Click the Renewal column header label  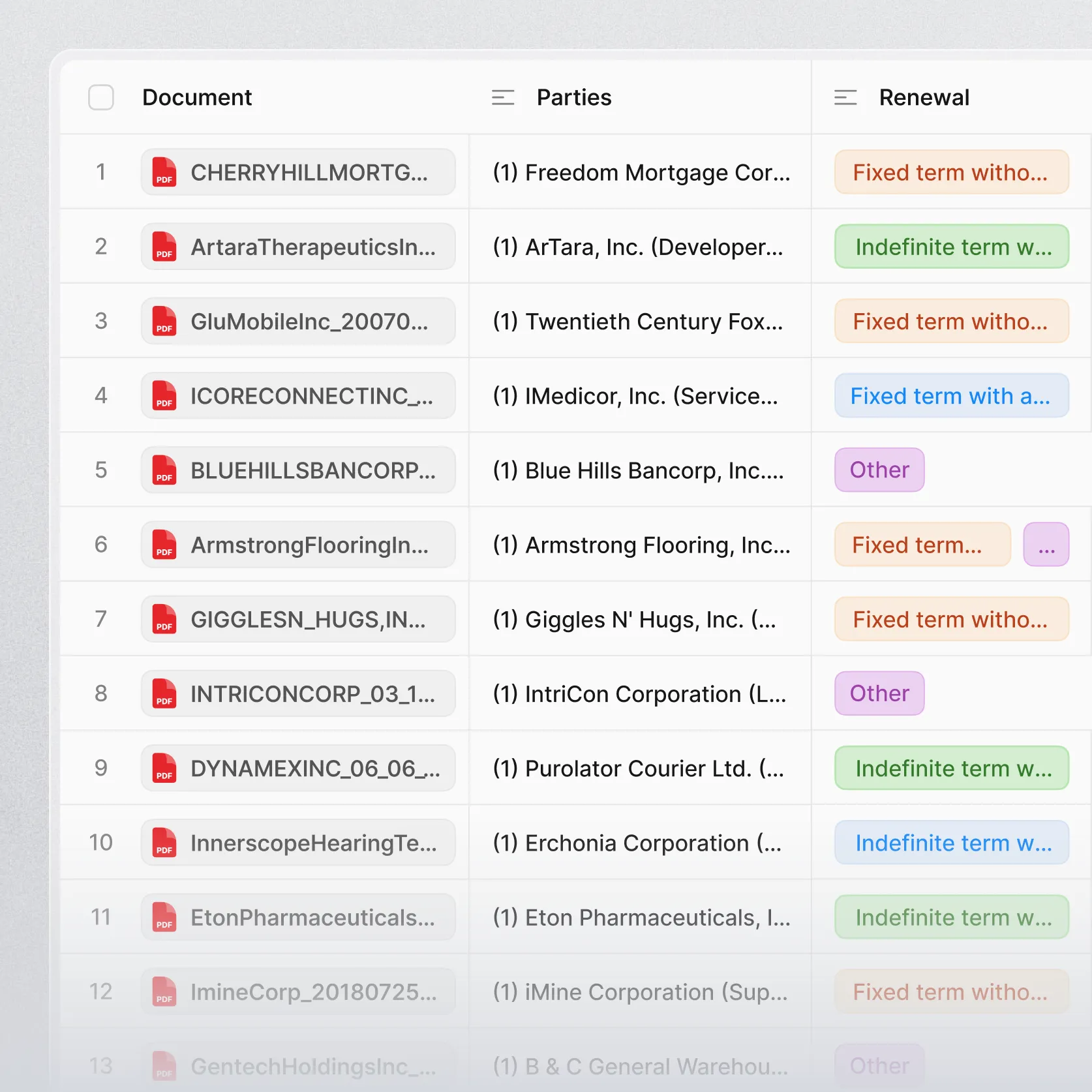tap(924, 97)
